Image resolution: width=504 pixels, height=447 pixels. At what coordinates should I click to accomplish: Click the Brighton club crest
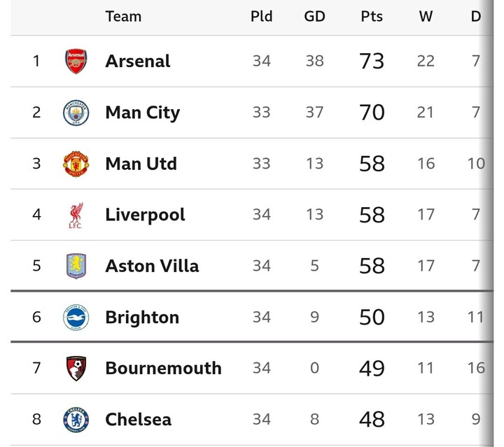tap(76, 317)
